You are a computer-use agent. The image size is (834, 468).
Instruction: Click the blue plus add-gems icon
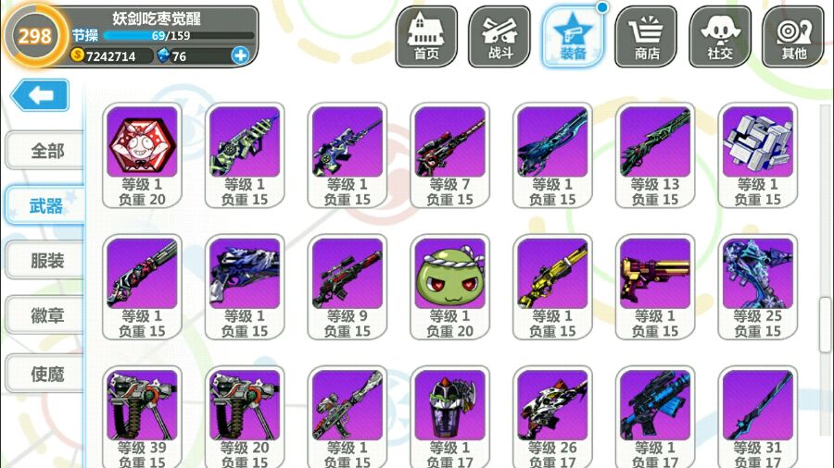[240, 55]
